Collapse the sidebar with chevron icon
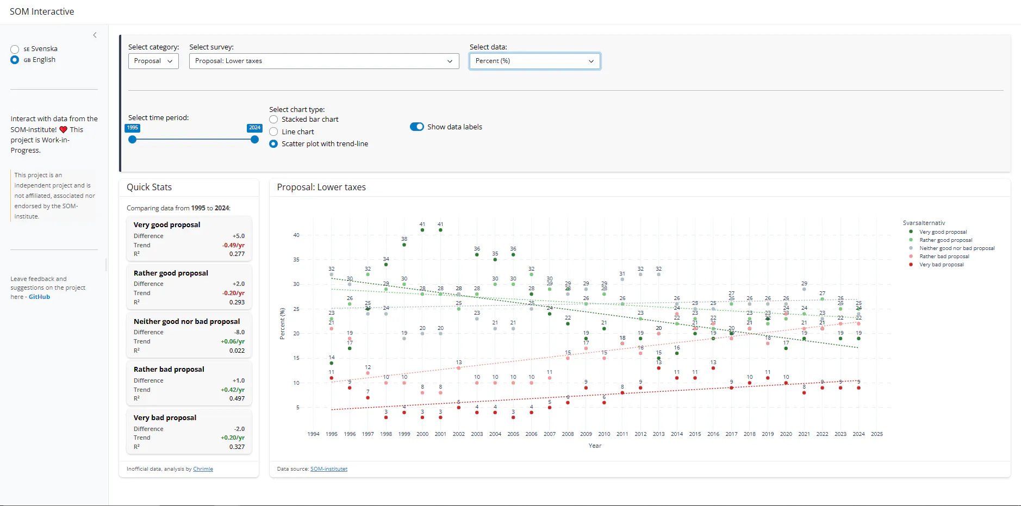 click(x=95, y=35)
